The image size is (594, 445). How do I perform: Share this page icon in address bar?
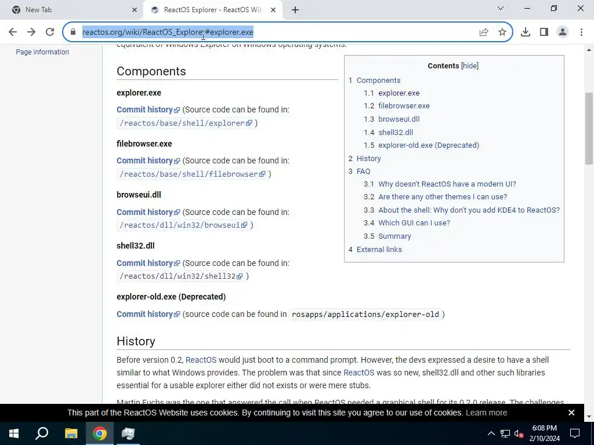pyautogui.click(x=484, y=32)
